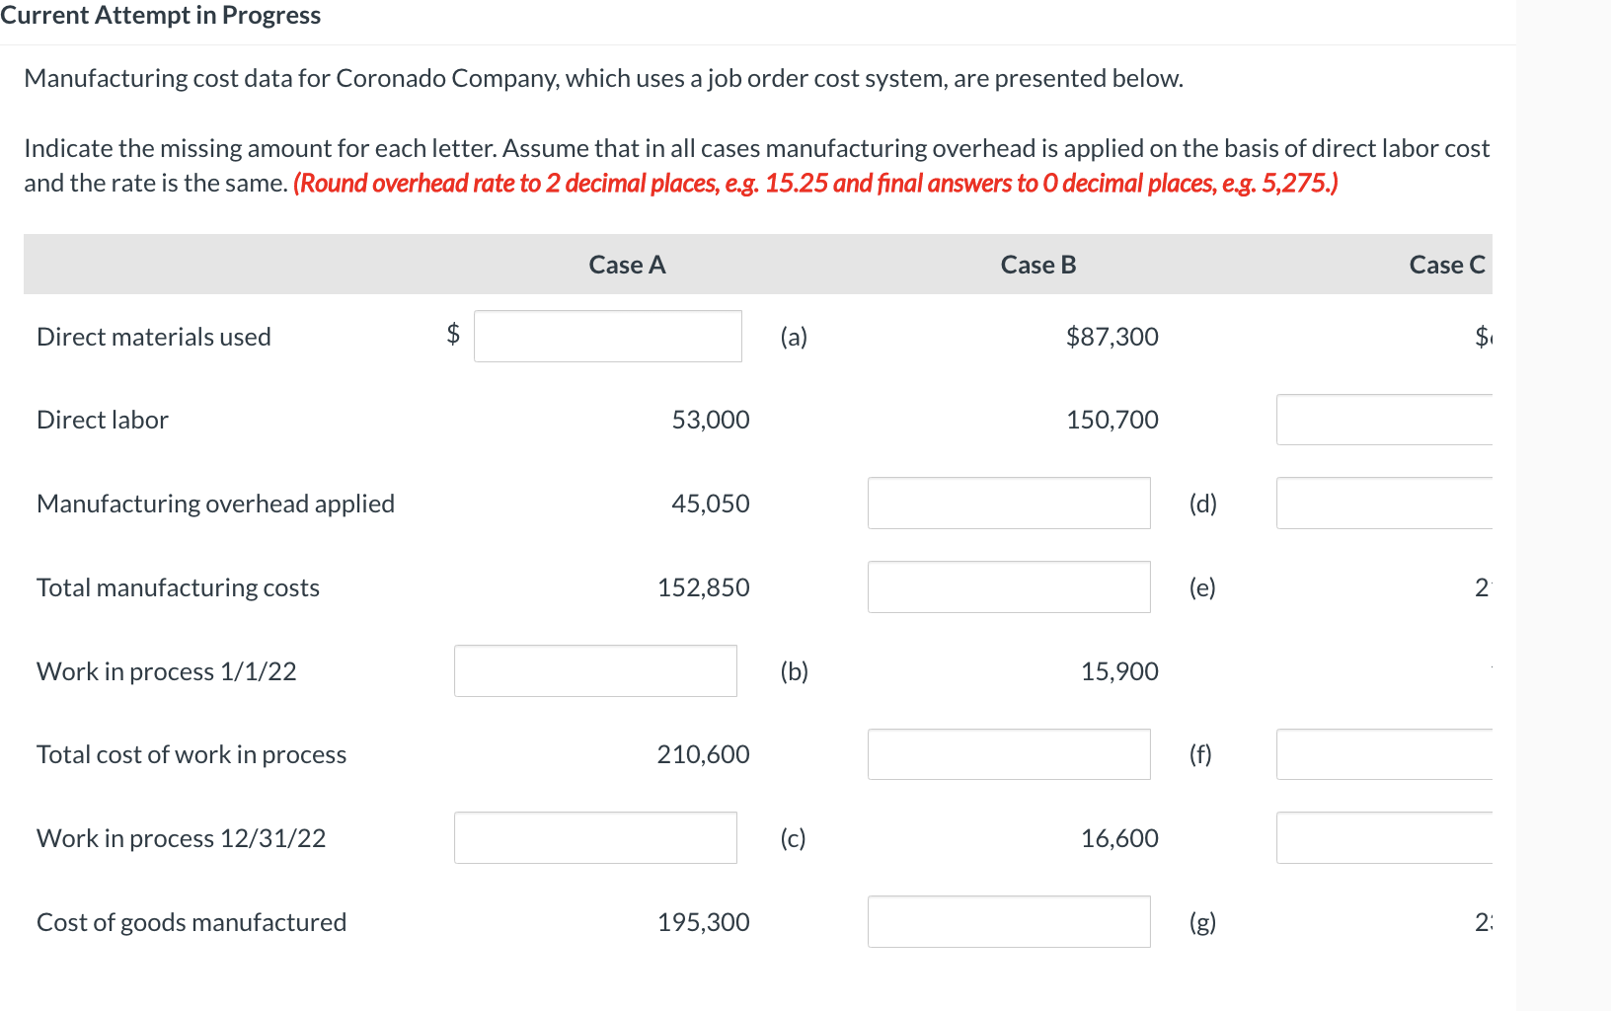Click the value 87,300 under Case B
The height and width of the screenshot is (1011, 1611).
(x=1111, y=336)
